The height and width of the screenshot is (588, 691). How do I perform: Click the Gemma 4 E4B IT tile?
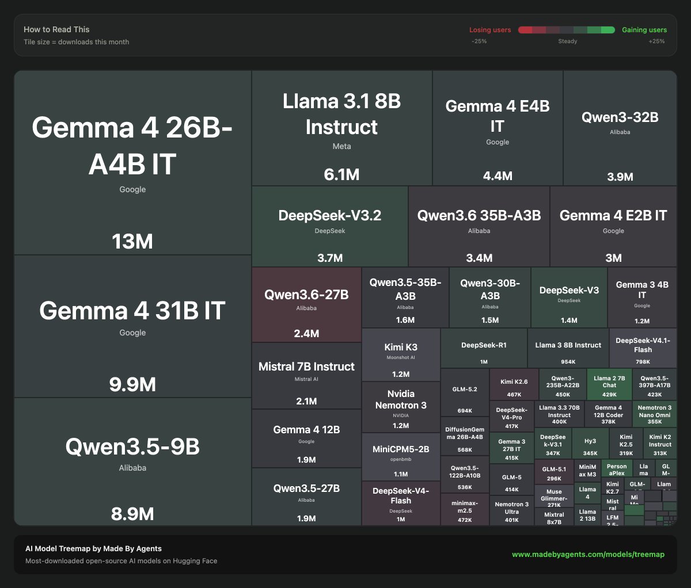click(498, 128)
